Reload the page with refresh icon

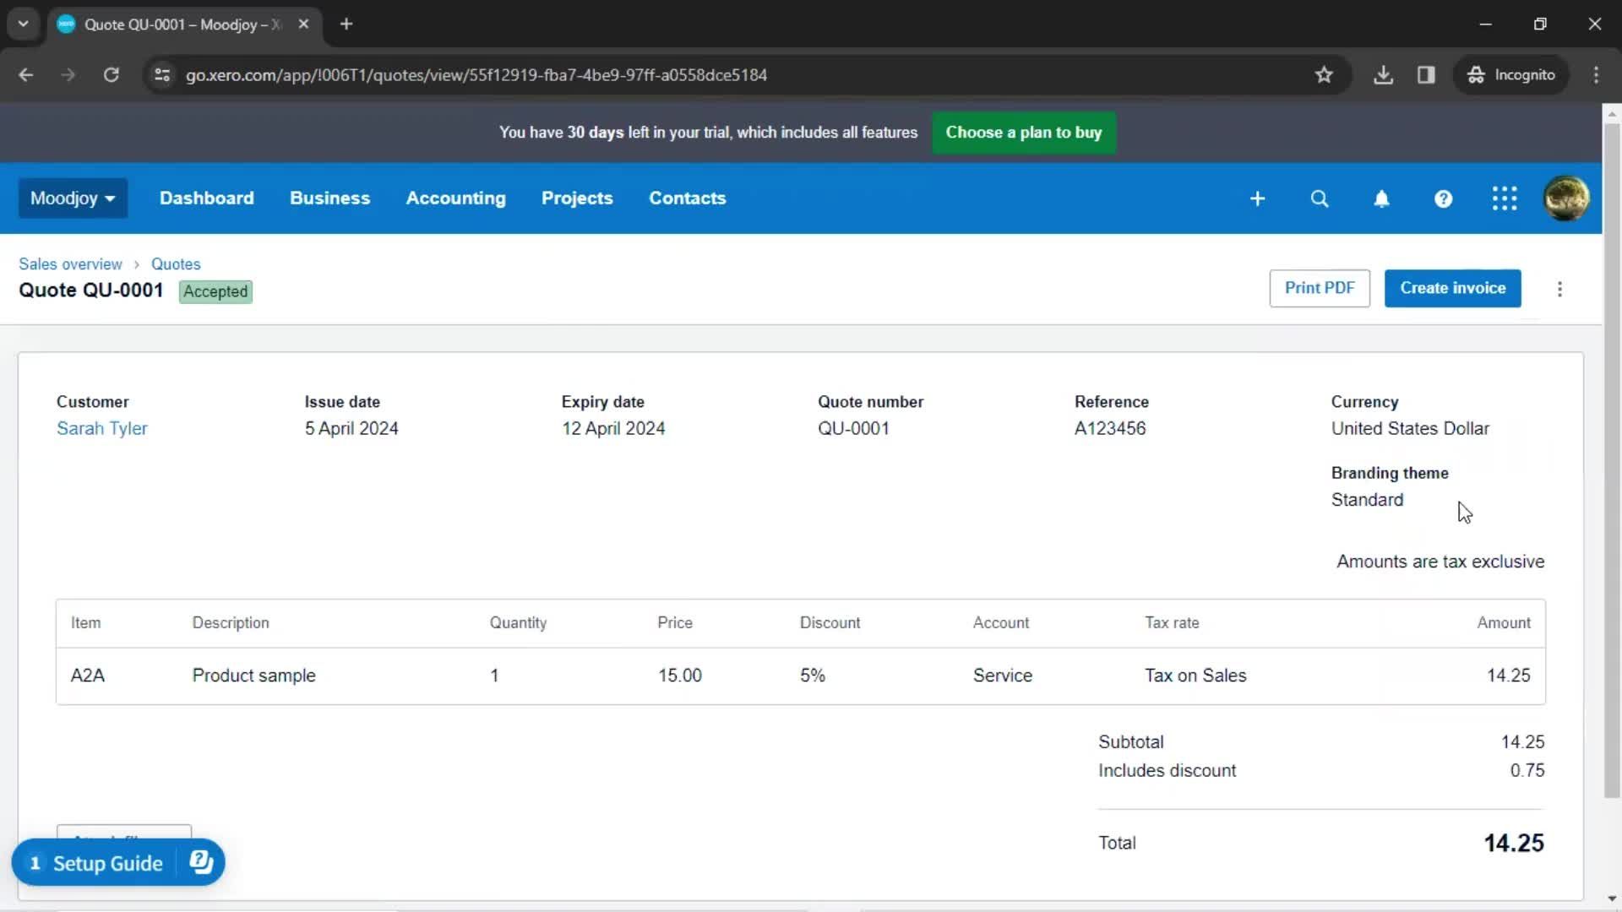[111, 75]
